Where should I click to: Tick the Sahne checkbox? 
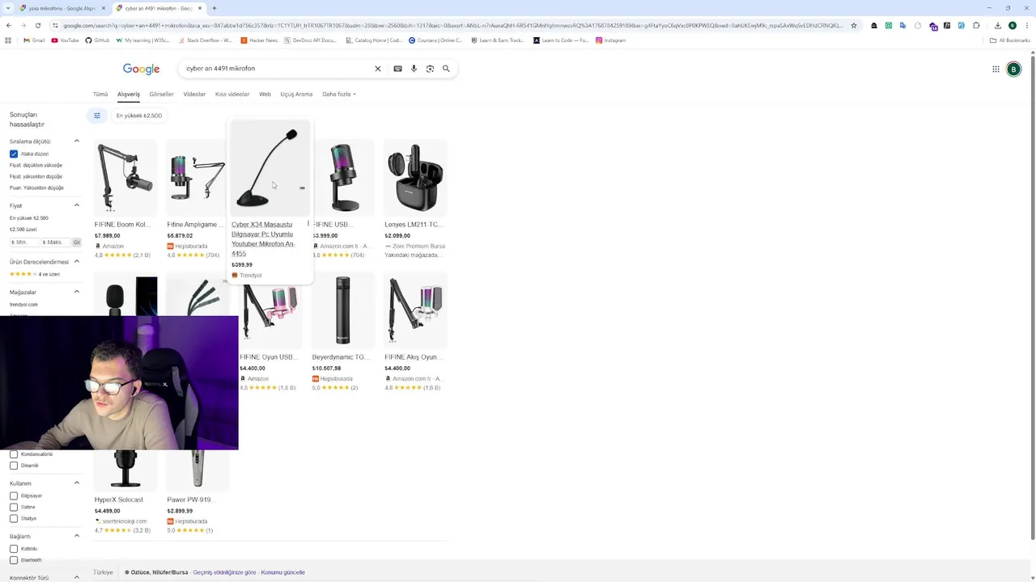(x=14, y=507)
